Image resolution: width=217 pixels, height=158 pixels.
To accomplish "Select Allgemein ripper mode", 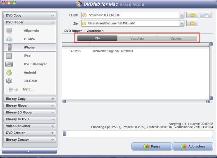I will (x=30, y=31).
